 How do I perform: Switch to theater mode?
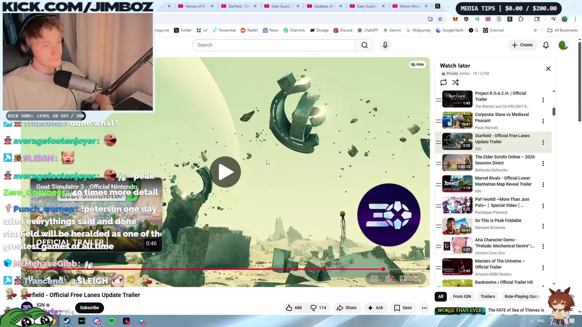[403, 278]
